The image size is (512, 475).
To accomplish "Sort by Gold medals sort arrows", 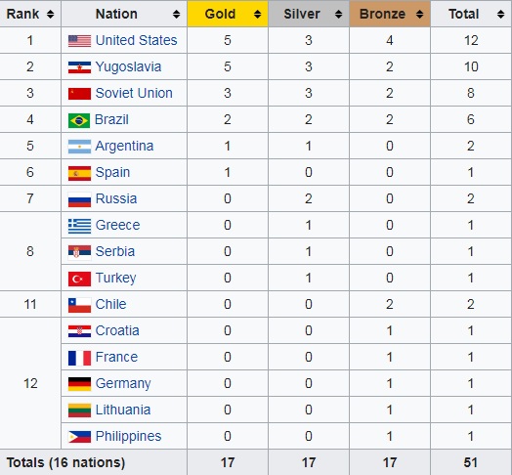I will pyautogui.click(x=257, y=14).
